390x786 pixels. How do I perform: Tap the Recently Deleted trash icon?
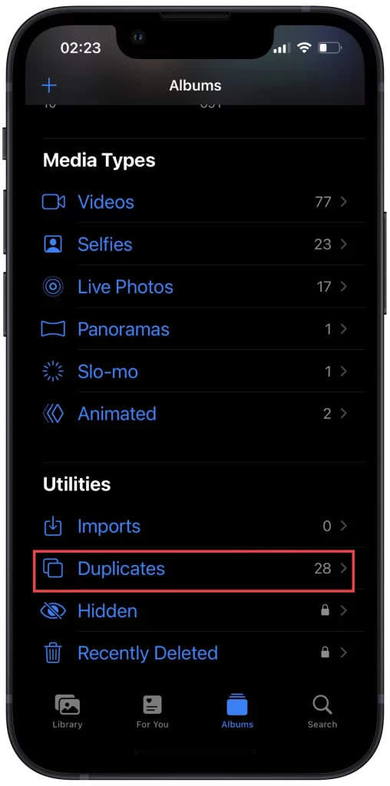tap(53, 653)
